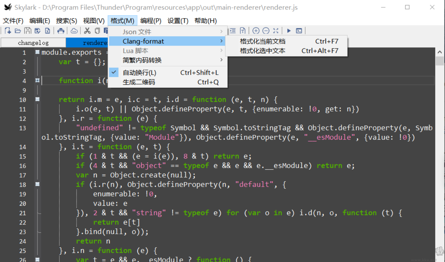
Task: Click the New File toolbar icon
Action: tap(8, 31)
